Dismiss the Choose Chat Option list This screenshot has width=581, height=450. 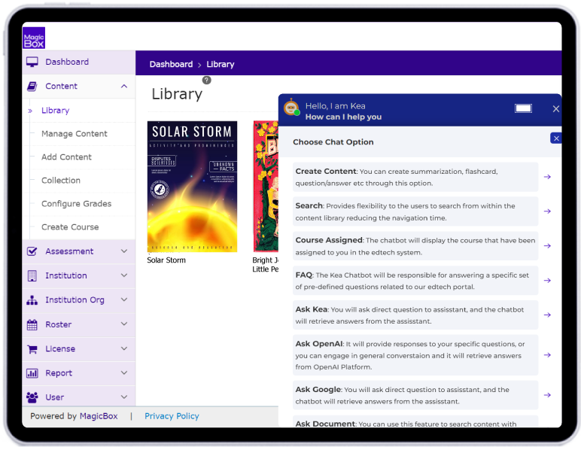click(x=556, y=138)
